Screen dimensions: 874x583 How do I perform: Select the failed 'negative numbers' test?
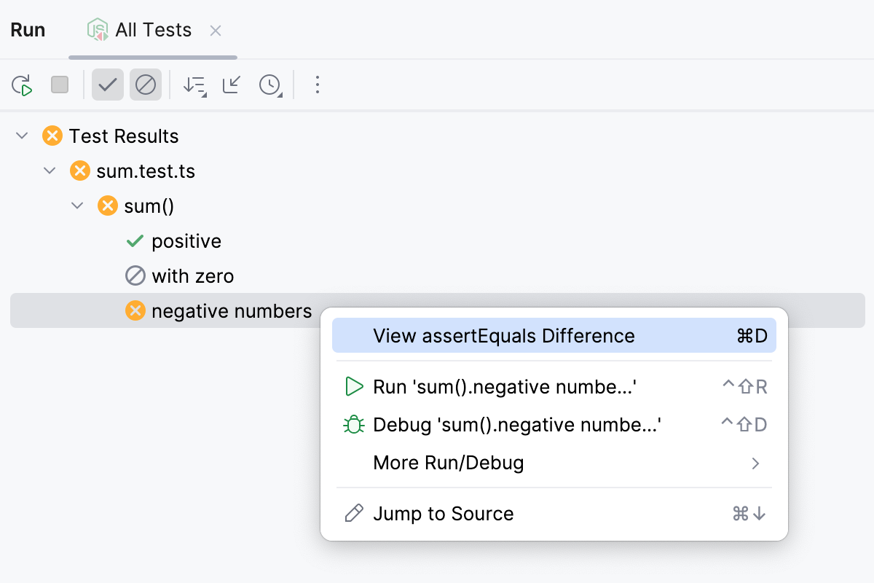click(x=231, y=311)
